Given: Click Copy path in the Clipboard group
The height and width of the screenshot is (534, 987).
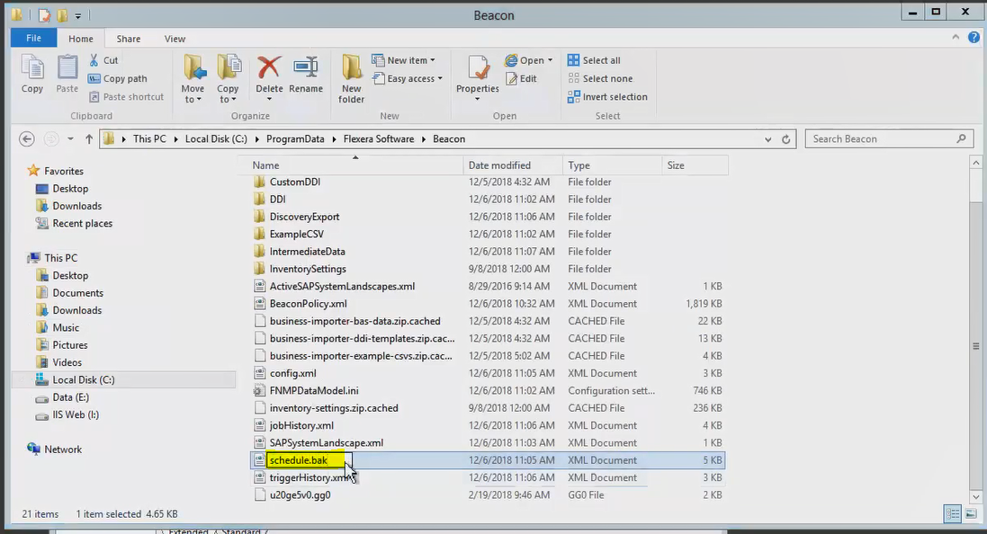Looking at the screenshot, I should [118, 78].
